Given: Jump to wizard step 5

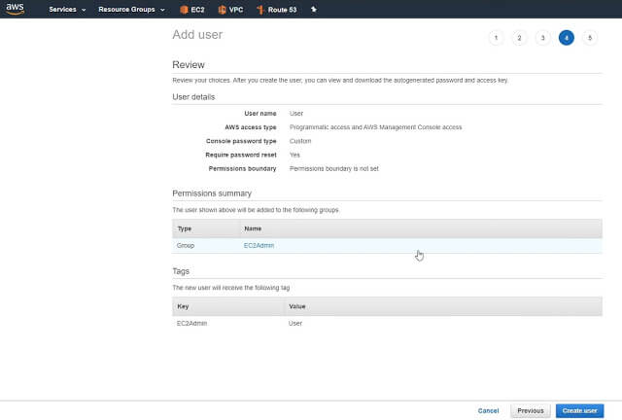Looking at the screenshot, I should (590, 38).
